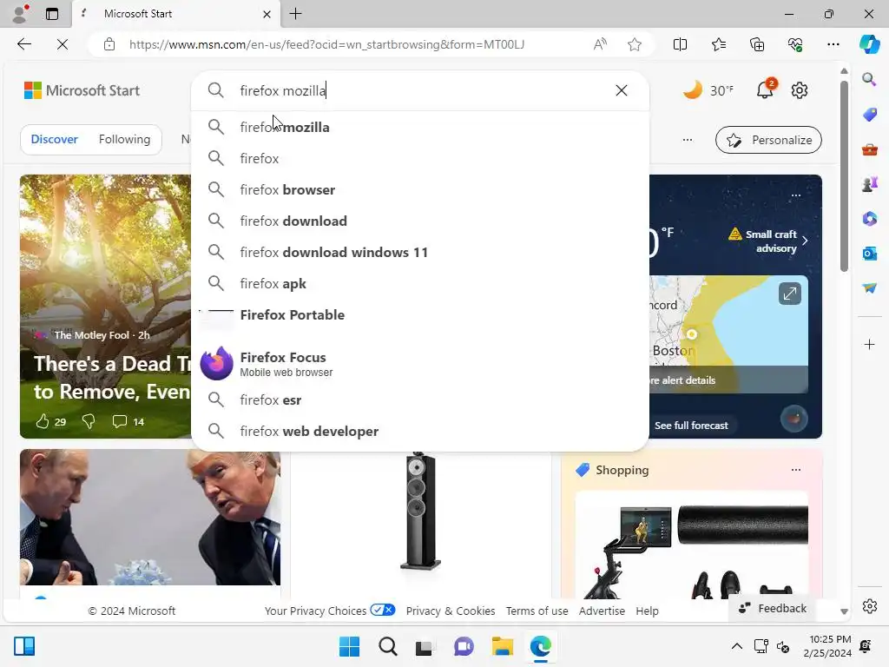
Task: Dislike The Motley Fool article
Action: click(89, 421)
